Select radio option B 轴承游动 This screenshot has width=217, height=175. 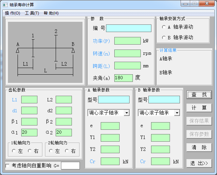click(164, 37)
